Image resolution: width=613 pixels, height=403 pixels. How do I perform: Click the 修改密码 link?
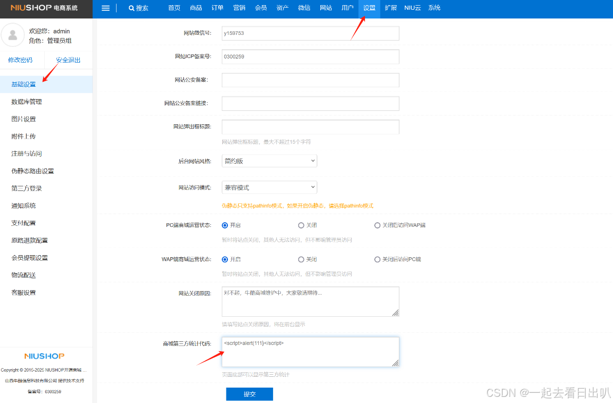pyautogui.click(x=21, y=60)
